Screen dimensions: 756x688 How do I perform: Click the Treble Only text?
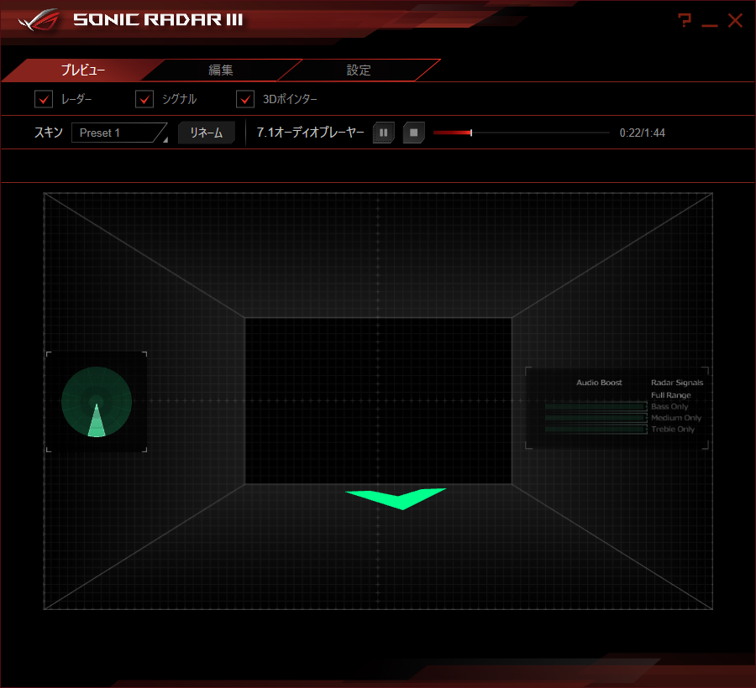[x=673, y=429]
